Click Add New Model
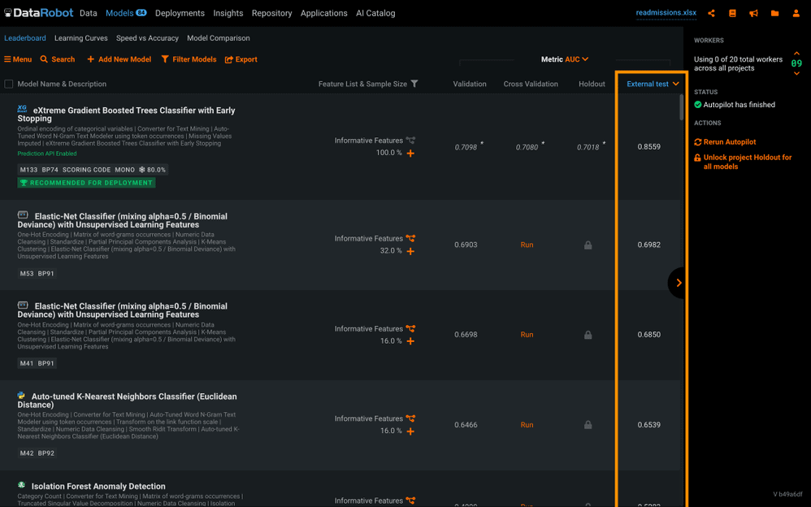 (119, 59)
